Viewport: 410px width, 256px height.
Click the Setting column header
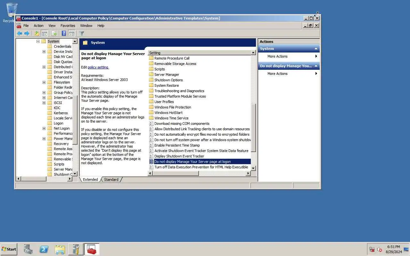coord(200,53)
